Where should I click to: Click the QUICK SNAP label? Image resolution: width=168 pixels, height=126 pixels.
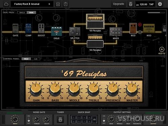coord(84,112)
